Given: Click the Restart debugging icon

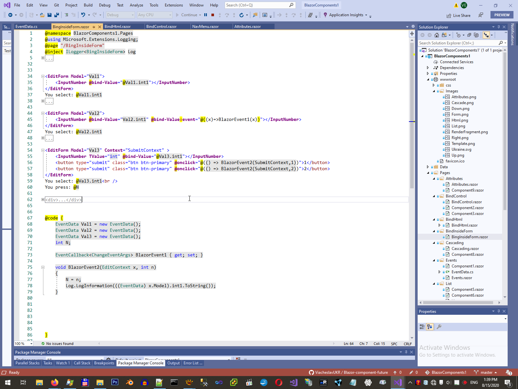Looking at the screenshot, I should coord(242,15).
